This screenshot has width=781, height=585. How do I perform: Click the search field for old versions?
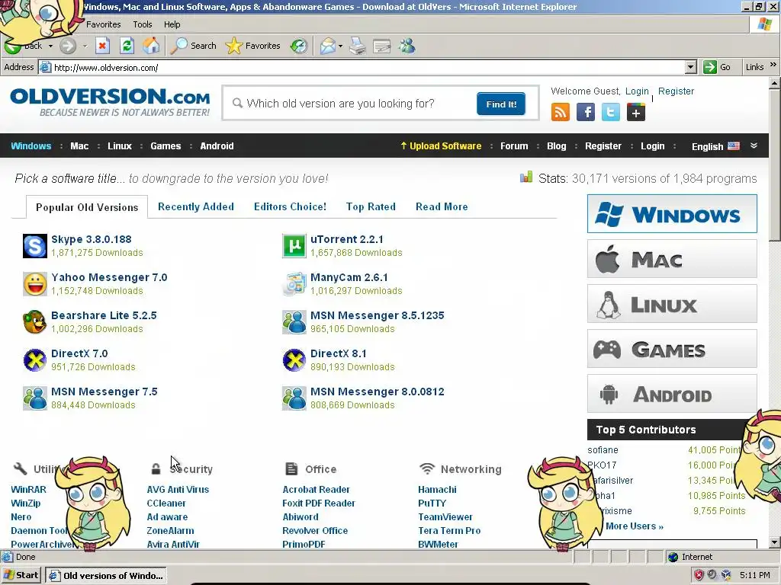coord(351,104)
